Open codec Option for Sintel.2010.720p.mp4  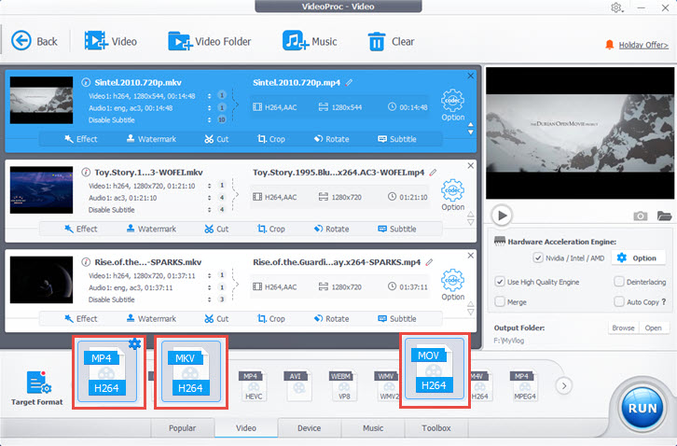[452, 105]
